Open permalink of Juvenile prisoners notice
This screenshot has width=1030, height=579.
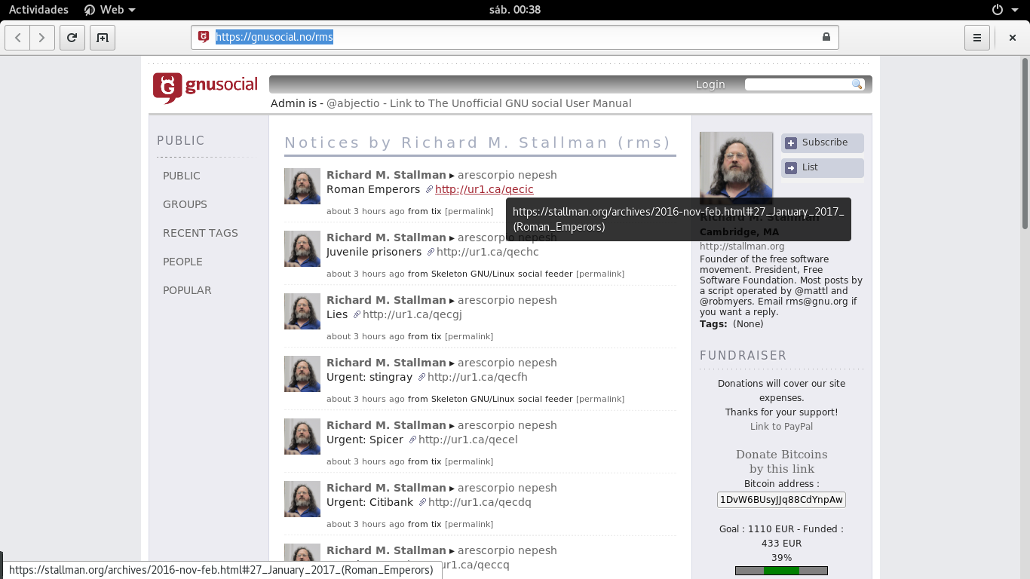click(600, 274)
